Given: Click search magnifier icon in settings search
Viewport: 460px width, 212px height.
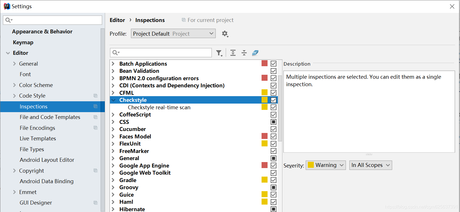Looking at the screenshot, I should tap(9, 20).
